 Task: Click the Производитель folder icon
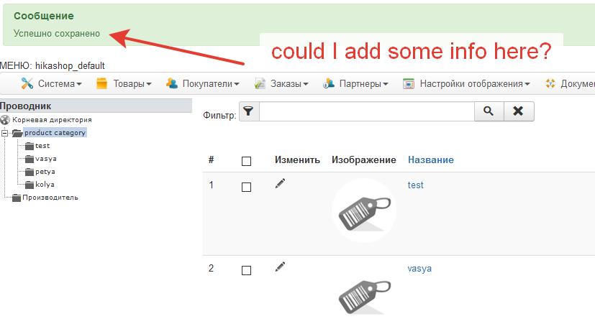[x=17, y=198]
